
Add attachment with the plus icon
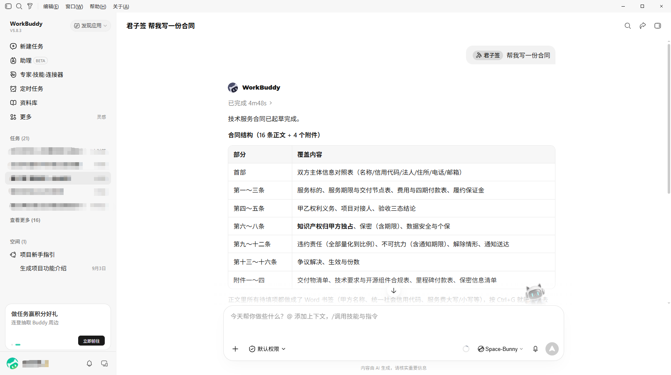click(235, 349)
